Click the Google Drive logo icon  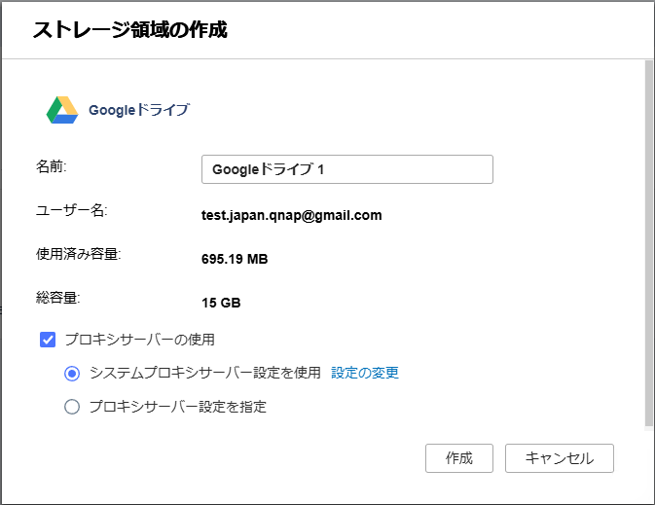coord(61,110)
